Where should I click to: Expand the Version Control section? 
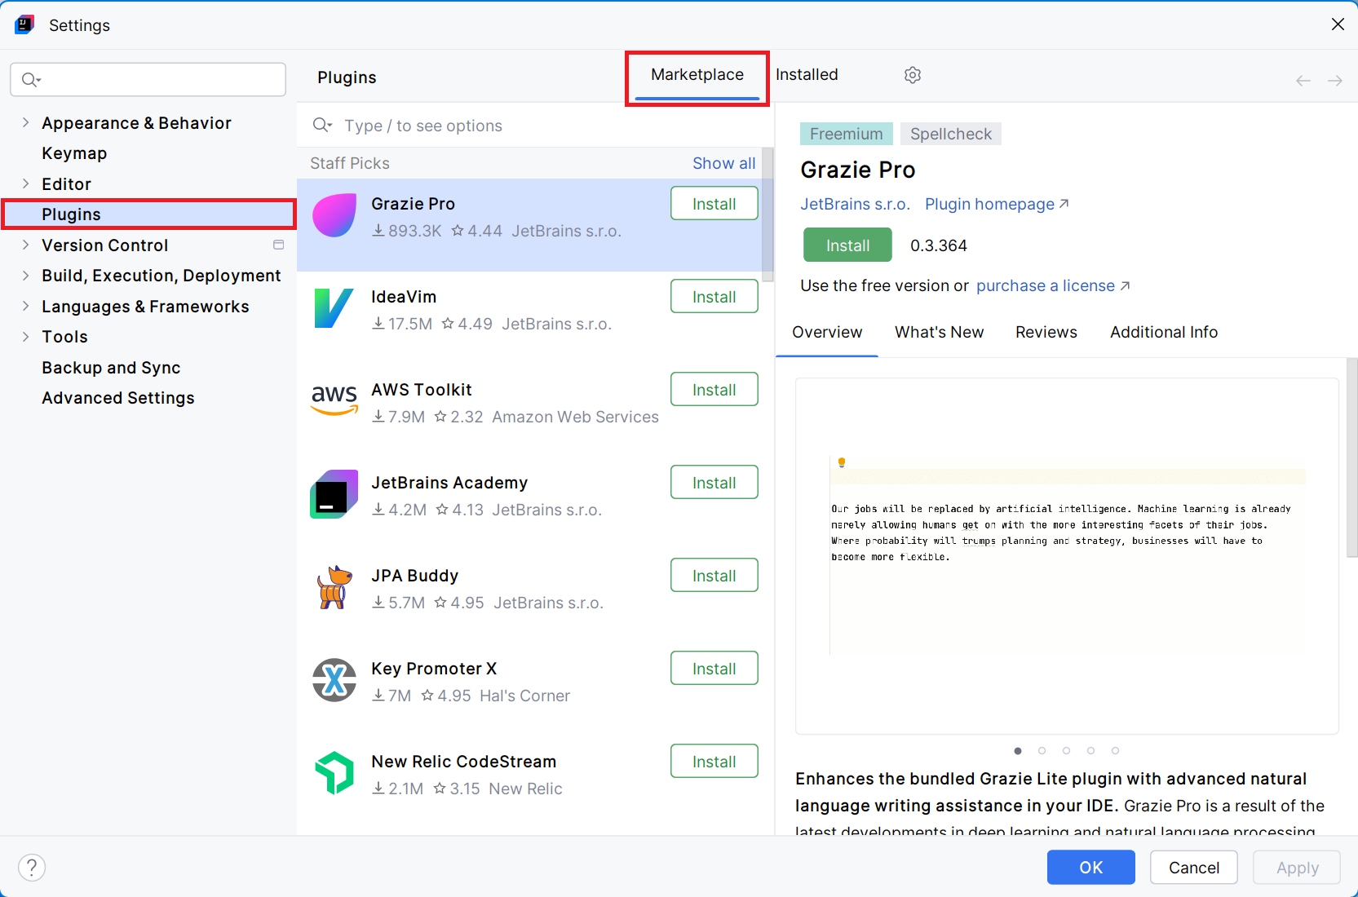tap(25, 245)
